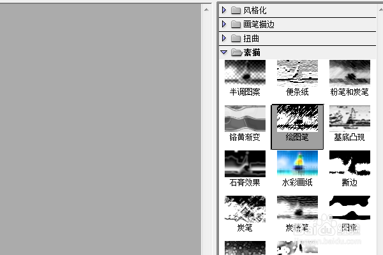This screenshot has width=383, height=255.
Task: Click the 水彩画纸 text label
Action: (x=297, y=182)
